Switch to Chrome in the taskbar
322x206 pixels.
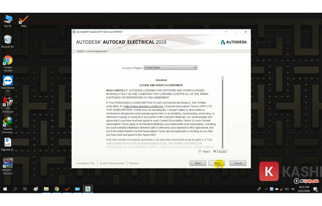pyautogui.click(x=57, y=189)
